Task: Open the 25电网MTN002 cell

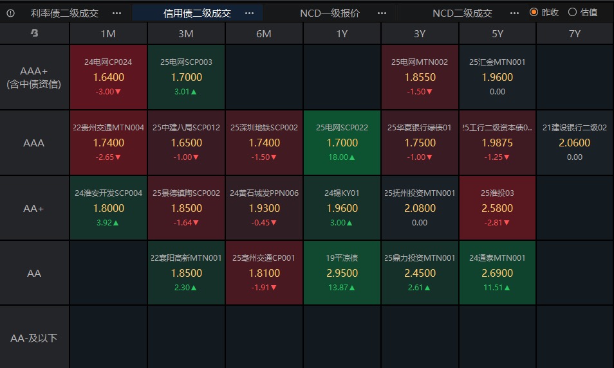Action: [x=420, y=77]
